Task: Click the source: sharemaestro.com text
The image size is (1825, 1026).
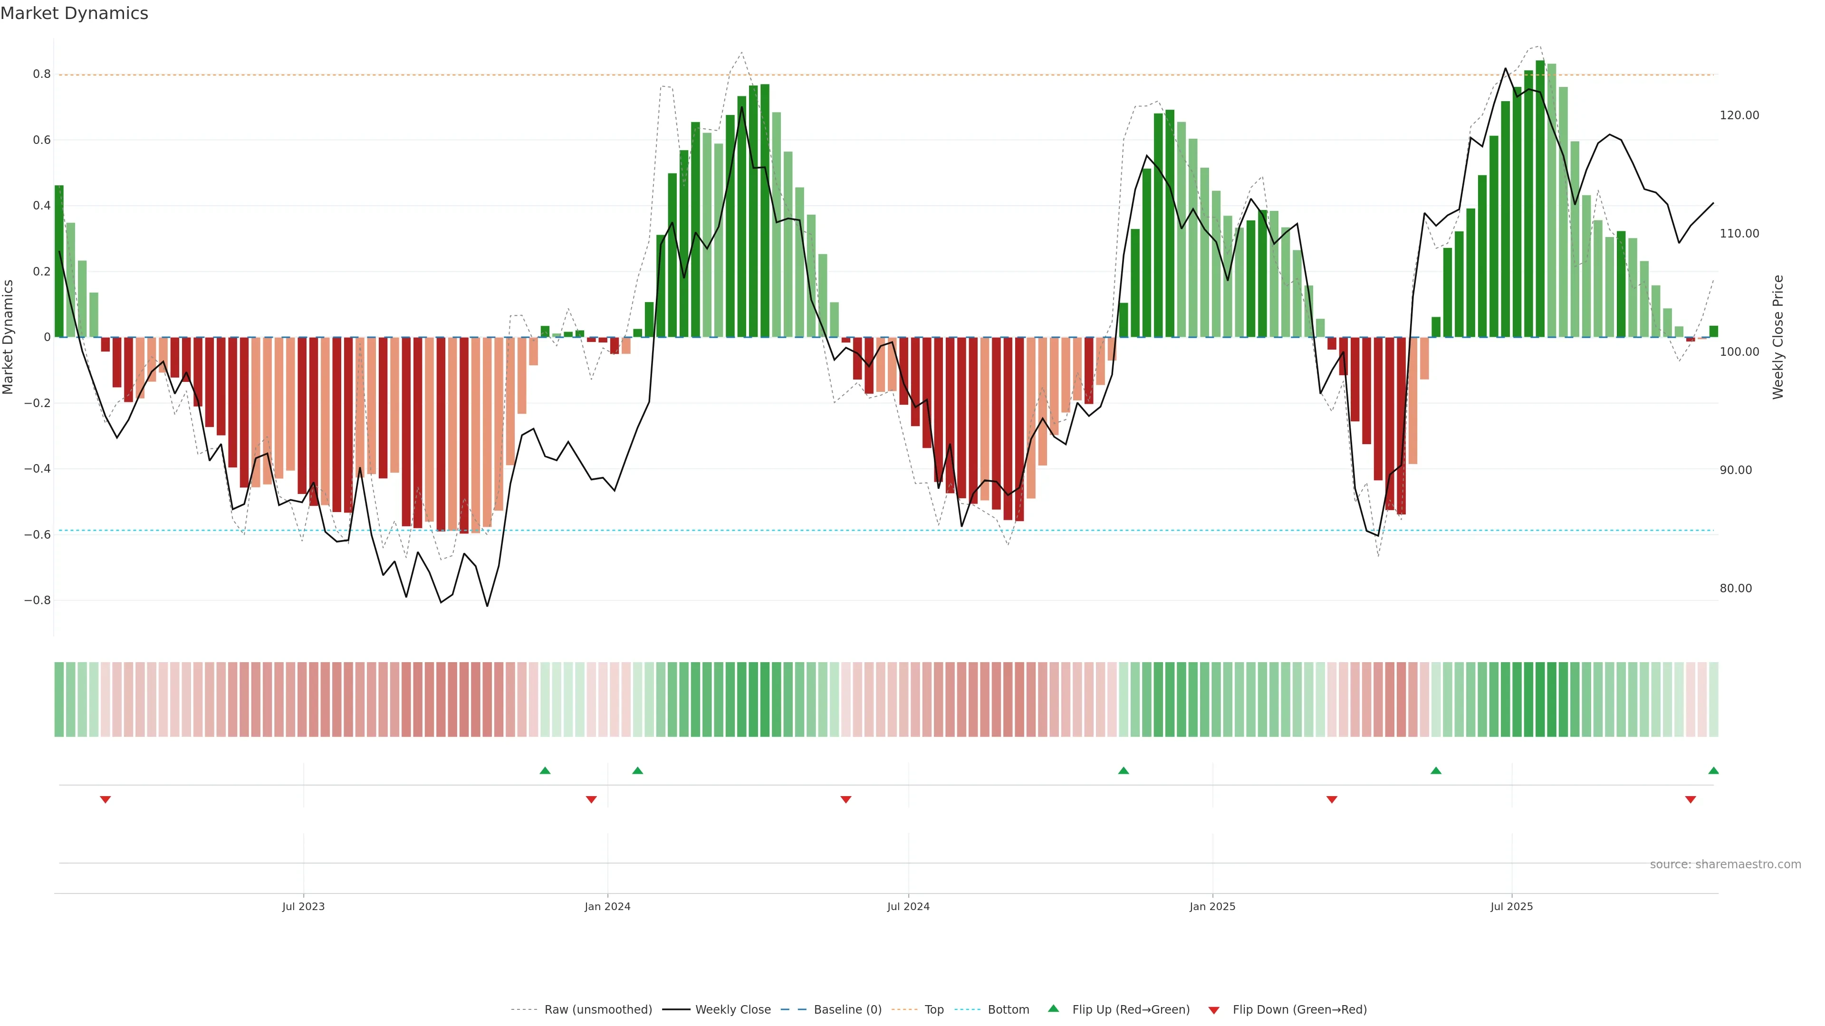Action: [1725, 864]
